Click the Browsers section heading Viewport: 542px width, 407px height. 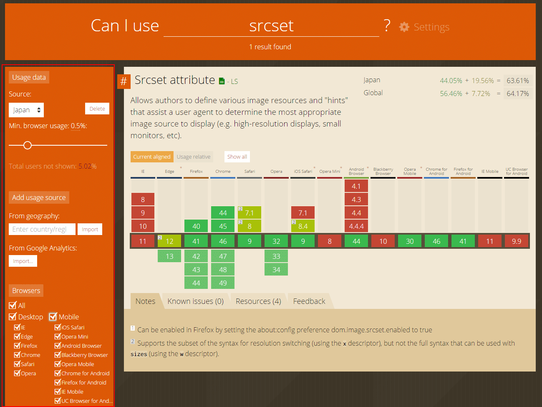coord(26,291)
